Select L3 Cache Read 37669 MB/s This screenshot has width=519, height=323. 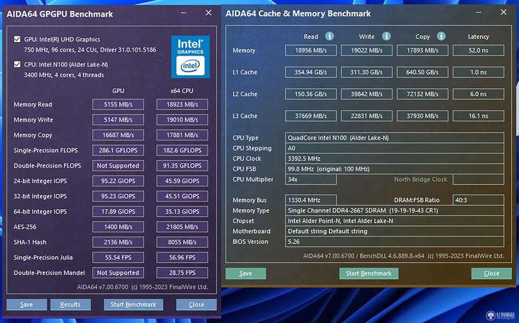(x=311, y=116)
